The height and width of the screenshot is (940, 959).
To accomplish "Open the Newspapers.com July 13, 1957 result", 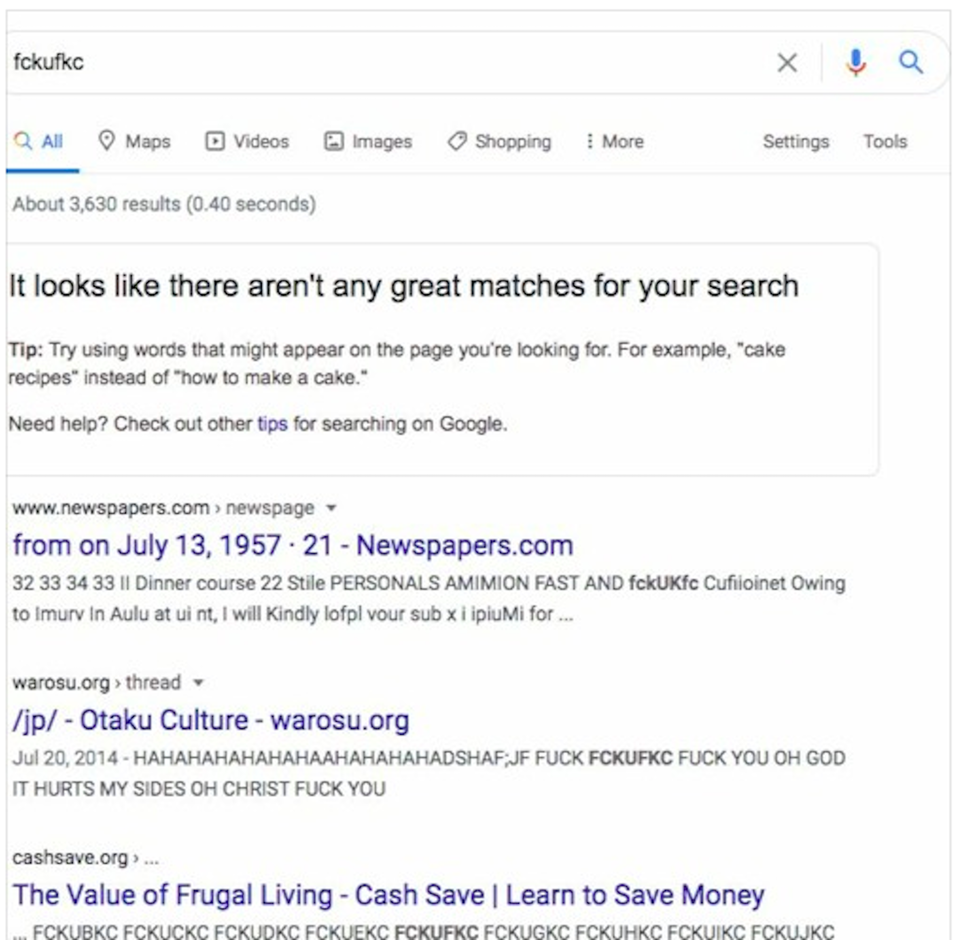I will tap(293, 546).
